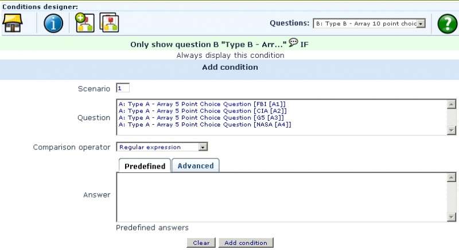This screenshot has height=250, width=459.
Task: Select the FBI [A1] question entry
Action: pos(202,104)
